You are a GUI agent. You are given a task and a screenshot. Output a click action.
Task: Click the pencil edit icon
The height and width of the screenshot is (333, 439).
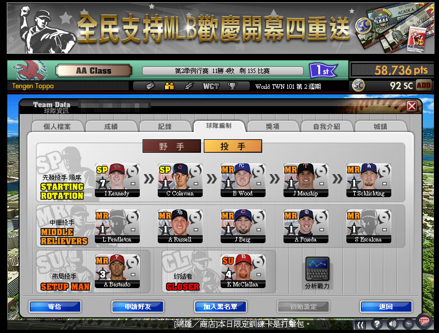[189, 86]
